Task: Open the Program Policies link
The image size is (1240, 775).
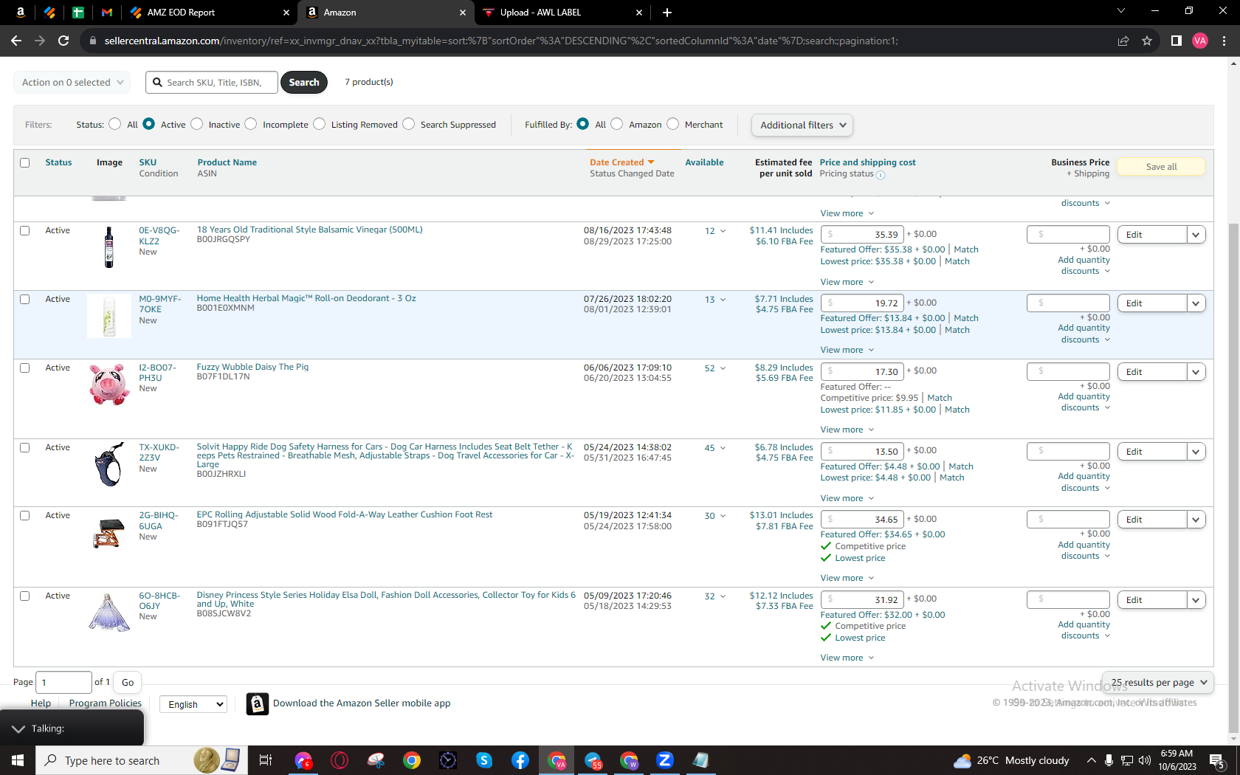Action: tap(106, 703)
